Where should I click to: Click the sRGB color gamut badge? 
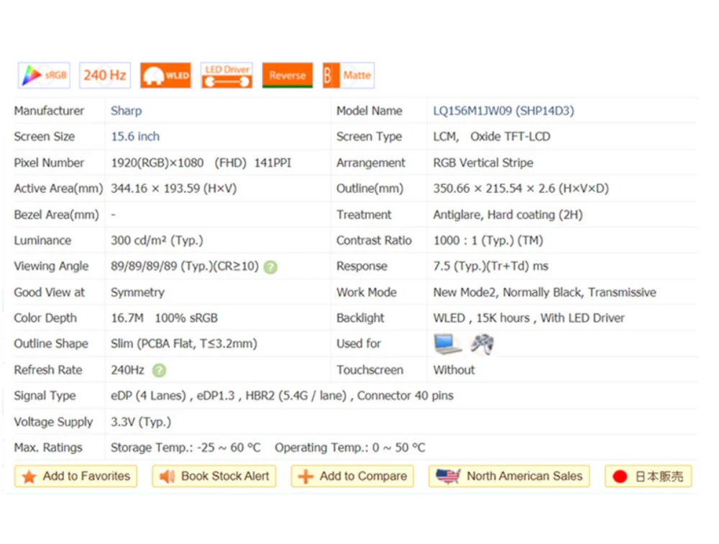pos(44,76)
